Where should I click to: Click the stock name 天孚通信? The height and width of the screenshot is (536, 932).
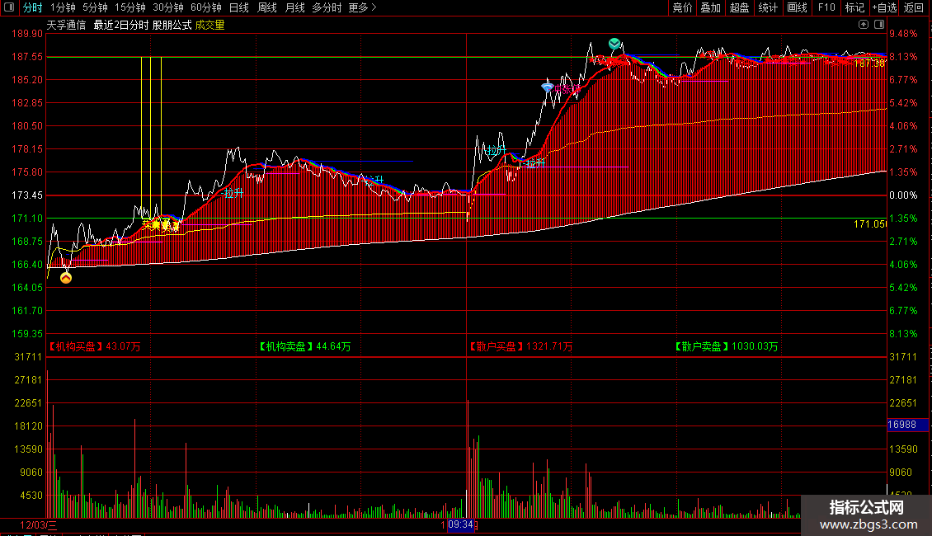tap(66, 25)
